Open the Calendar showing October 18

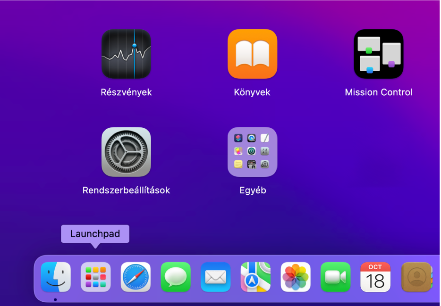pos(375,277)
